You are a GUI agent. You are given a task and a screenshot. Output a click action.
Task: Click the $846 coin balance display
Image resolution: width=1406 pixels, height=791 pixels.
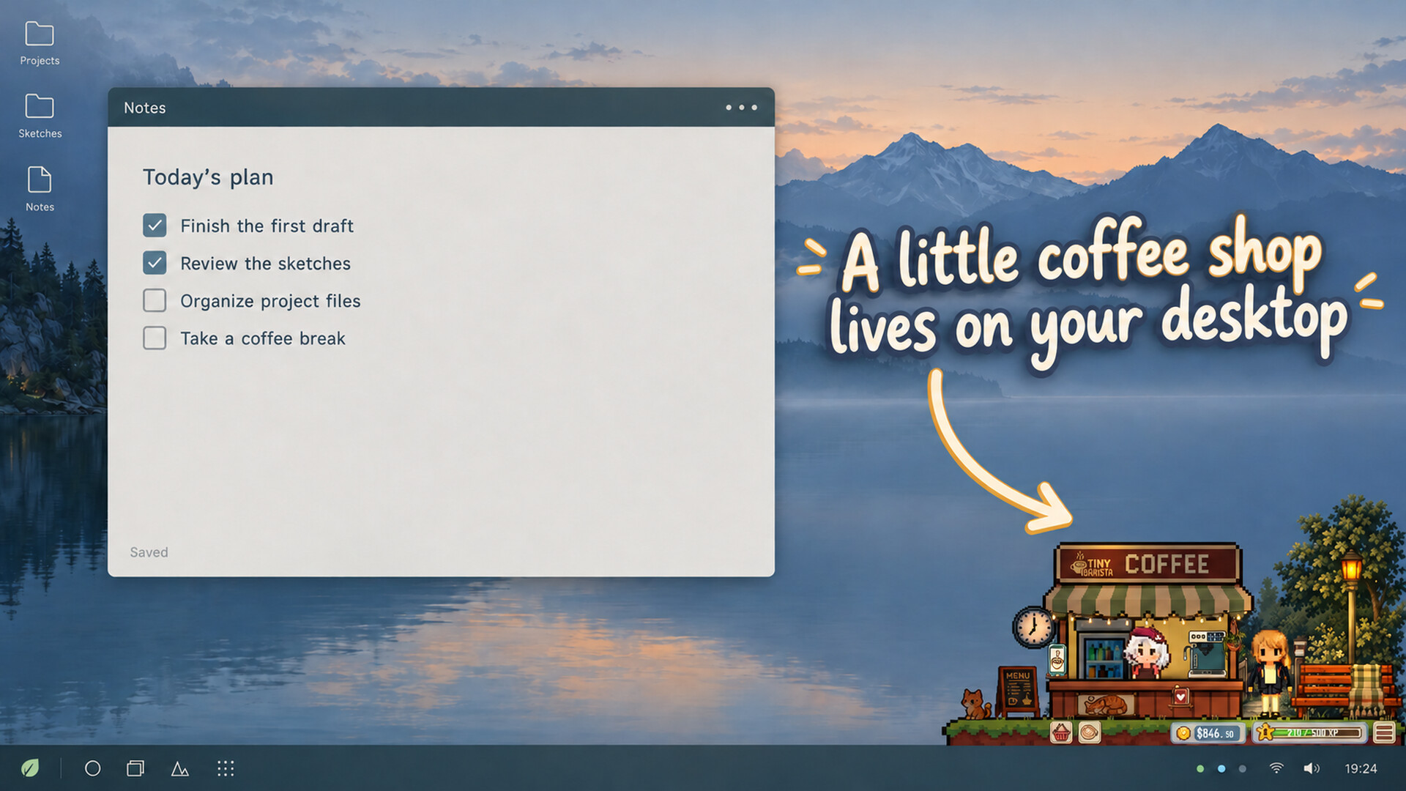click(1209, 733)
